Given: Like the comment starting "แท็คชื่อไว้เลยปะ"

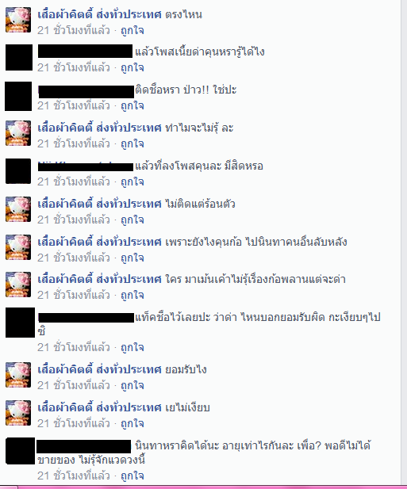Looking at the screenshot, I should 132,347.
